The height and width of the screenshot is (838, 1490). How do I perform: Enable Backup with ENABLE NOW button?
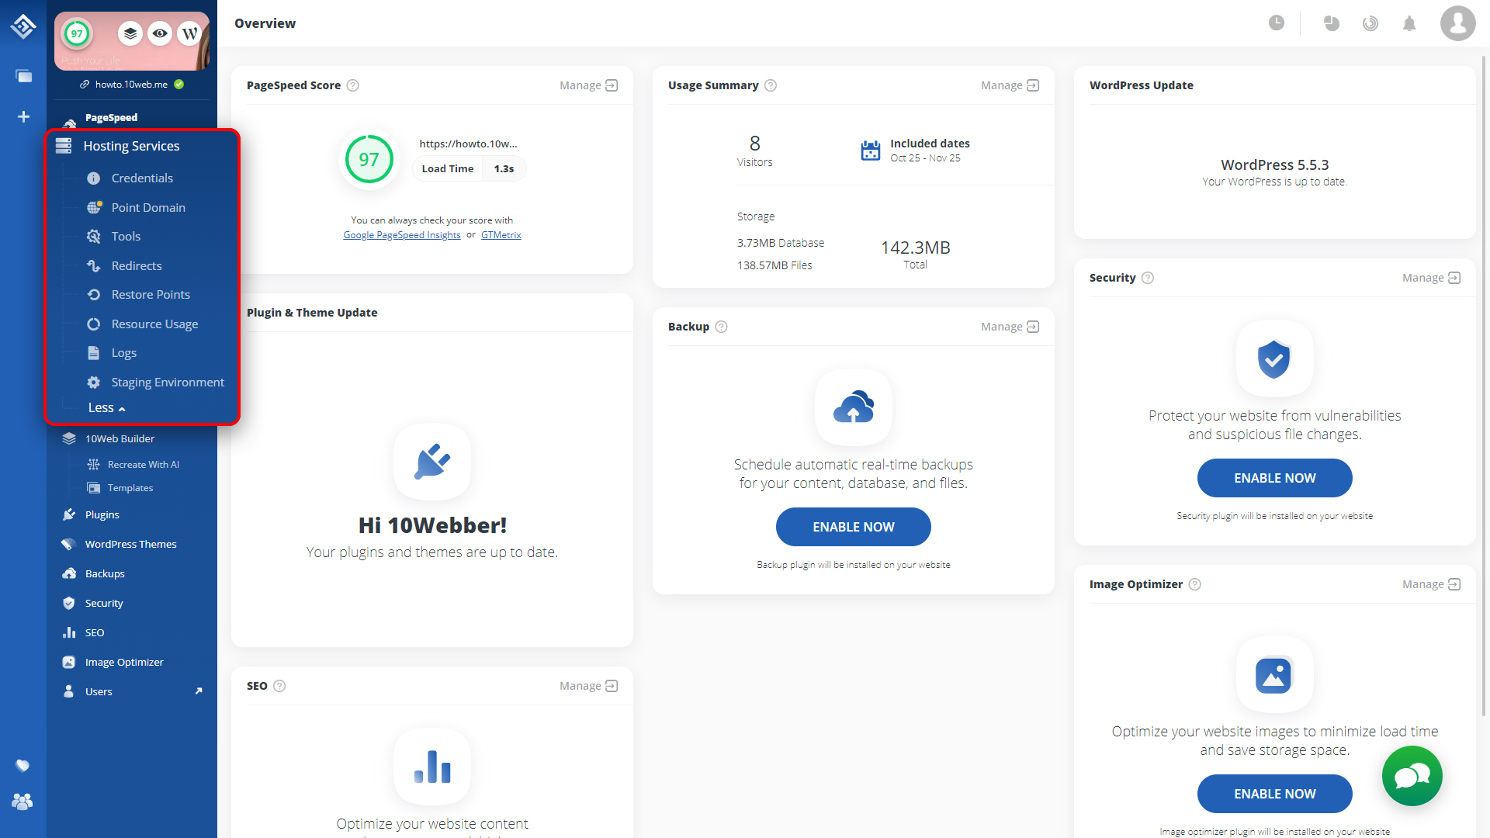coord(854,527)
